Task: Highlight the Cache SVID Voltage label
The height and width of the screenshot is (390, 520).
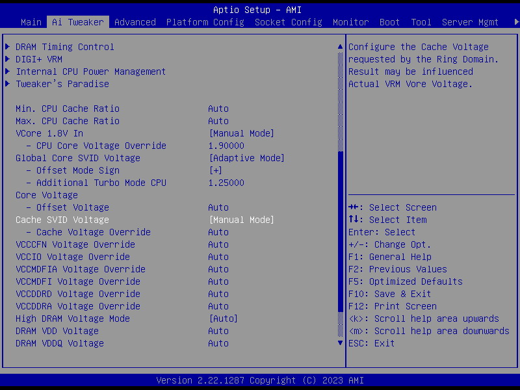Action: coord(62,220)
